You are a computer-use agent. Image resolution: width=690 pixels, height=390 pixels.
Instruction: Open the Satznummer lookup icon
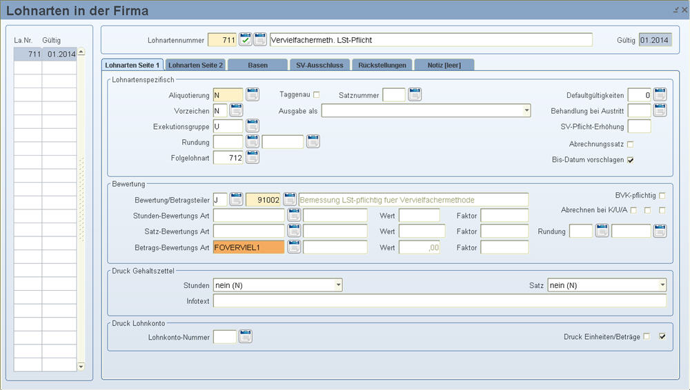[x=415, y=94]
